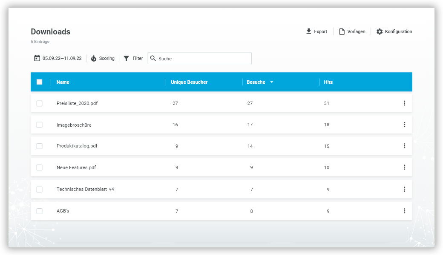Sort by Hits column header
Viewport: 443px width, 255px height.
coord(328,82)
